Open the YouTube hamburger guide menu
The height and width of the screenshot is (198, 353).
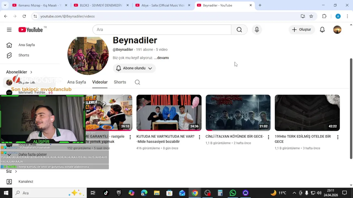tap(9, 30)
